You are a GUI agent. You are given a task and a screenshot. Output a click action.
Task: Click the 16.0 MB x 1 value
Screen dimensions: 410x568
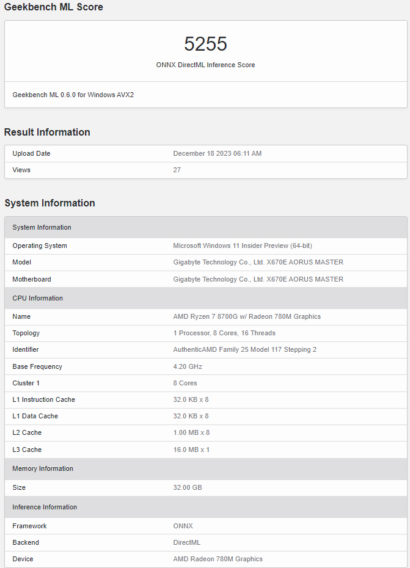tap(191, 450)
